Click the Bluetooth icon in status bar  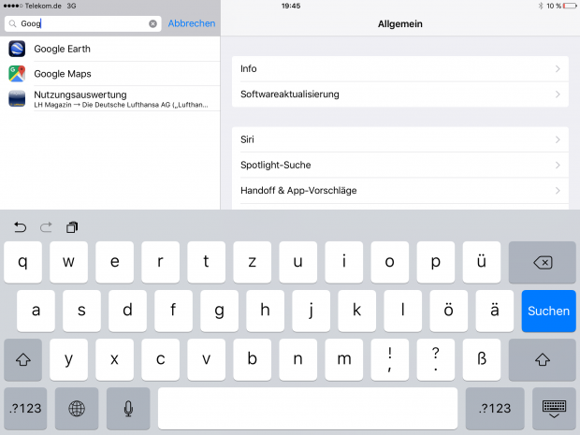[541, 6]
